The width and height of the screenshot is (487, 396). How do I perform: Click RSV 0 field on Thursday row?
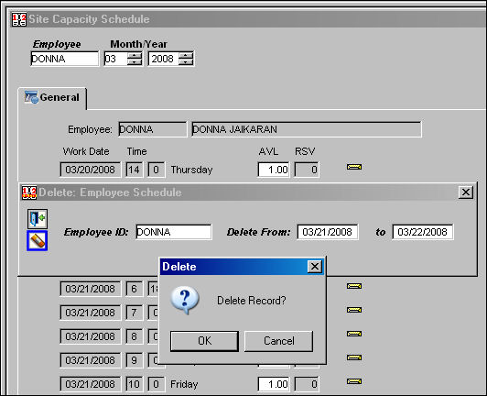point(307,170)
